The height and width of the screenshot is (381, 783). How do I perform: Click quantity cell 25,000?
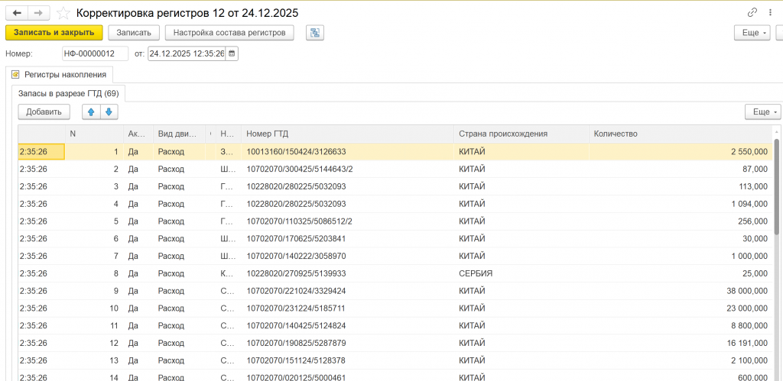pyautogui.click(x=681, y=274)
